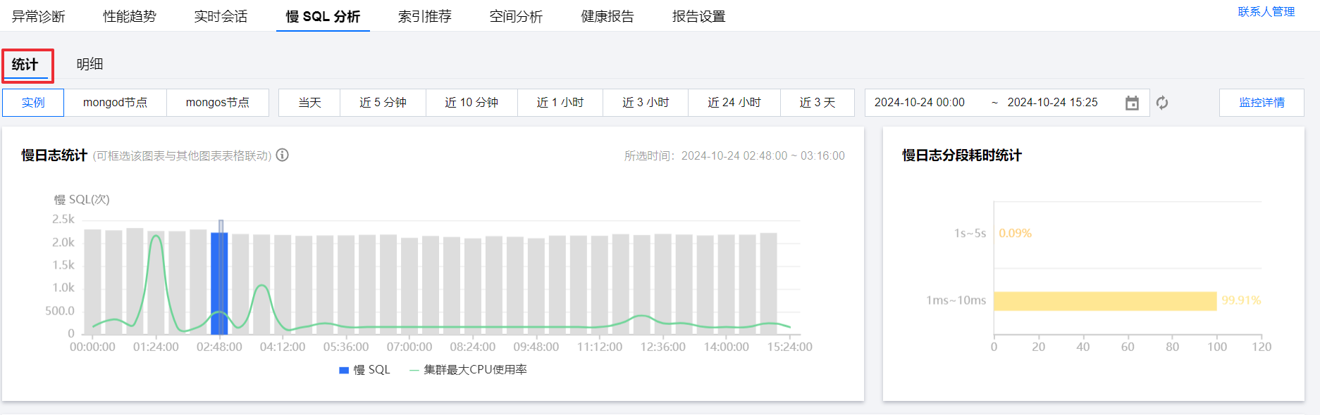Image resolution: width=1320 pixels, height=415 pixels.
Task: Click the yellow 1ms~10ms bar
Action: [x=1105, y=301]
